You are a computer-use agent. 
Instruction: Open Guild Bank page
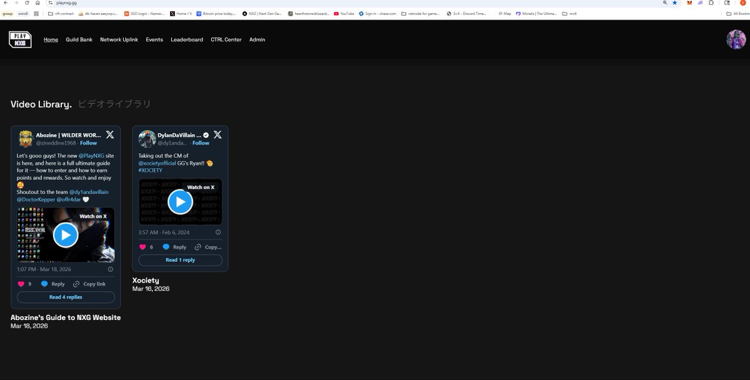79,39
